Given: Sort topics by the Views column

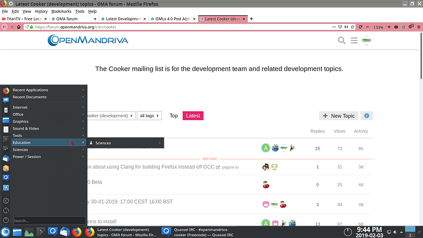Looking at the screenshot, I should coord(340,131).
